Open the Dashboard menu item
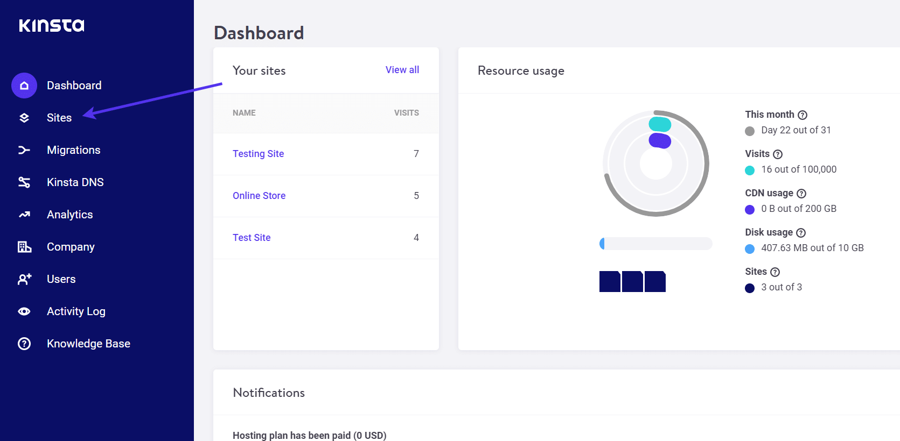900x441 pixels. [x=74, y=86]
